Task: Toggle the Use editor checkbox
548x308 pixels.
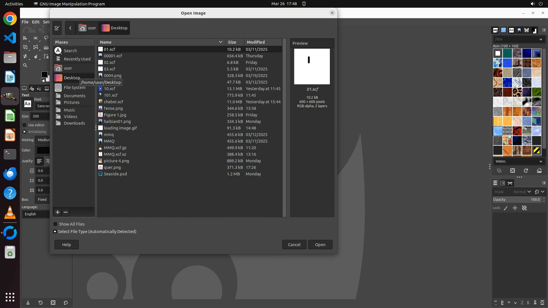Action: point(25,125)
